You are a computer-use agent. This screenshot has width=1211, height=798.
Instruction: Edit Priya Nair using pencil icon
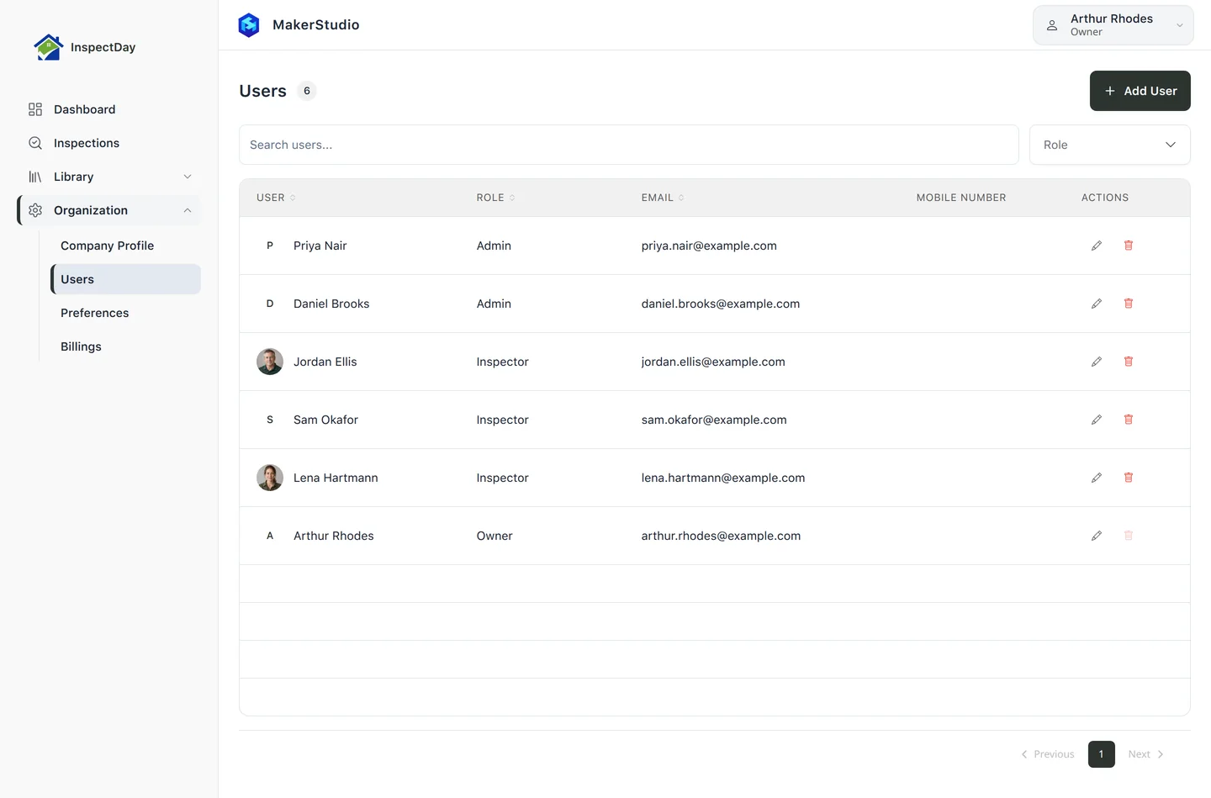point(1097,246)
